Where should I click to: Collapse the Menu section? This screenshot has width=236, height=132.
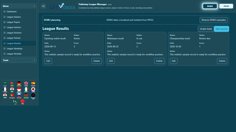tap(19, 6)
